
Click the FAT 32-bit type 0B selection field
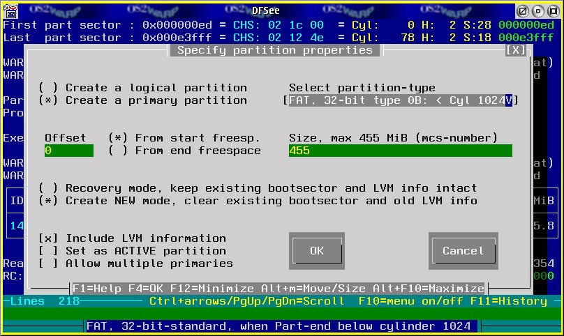coord(397,100)
